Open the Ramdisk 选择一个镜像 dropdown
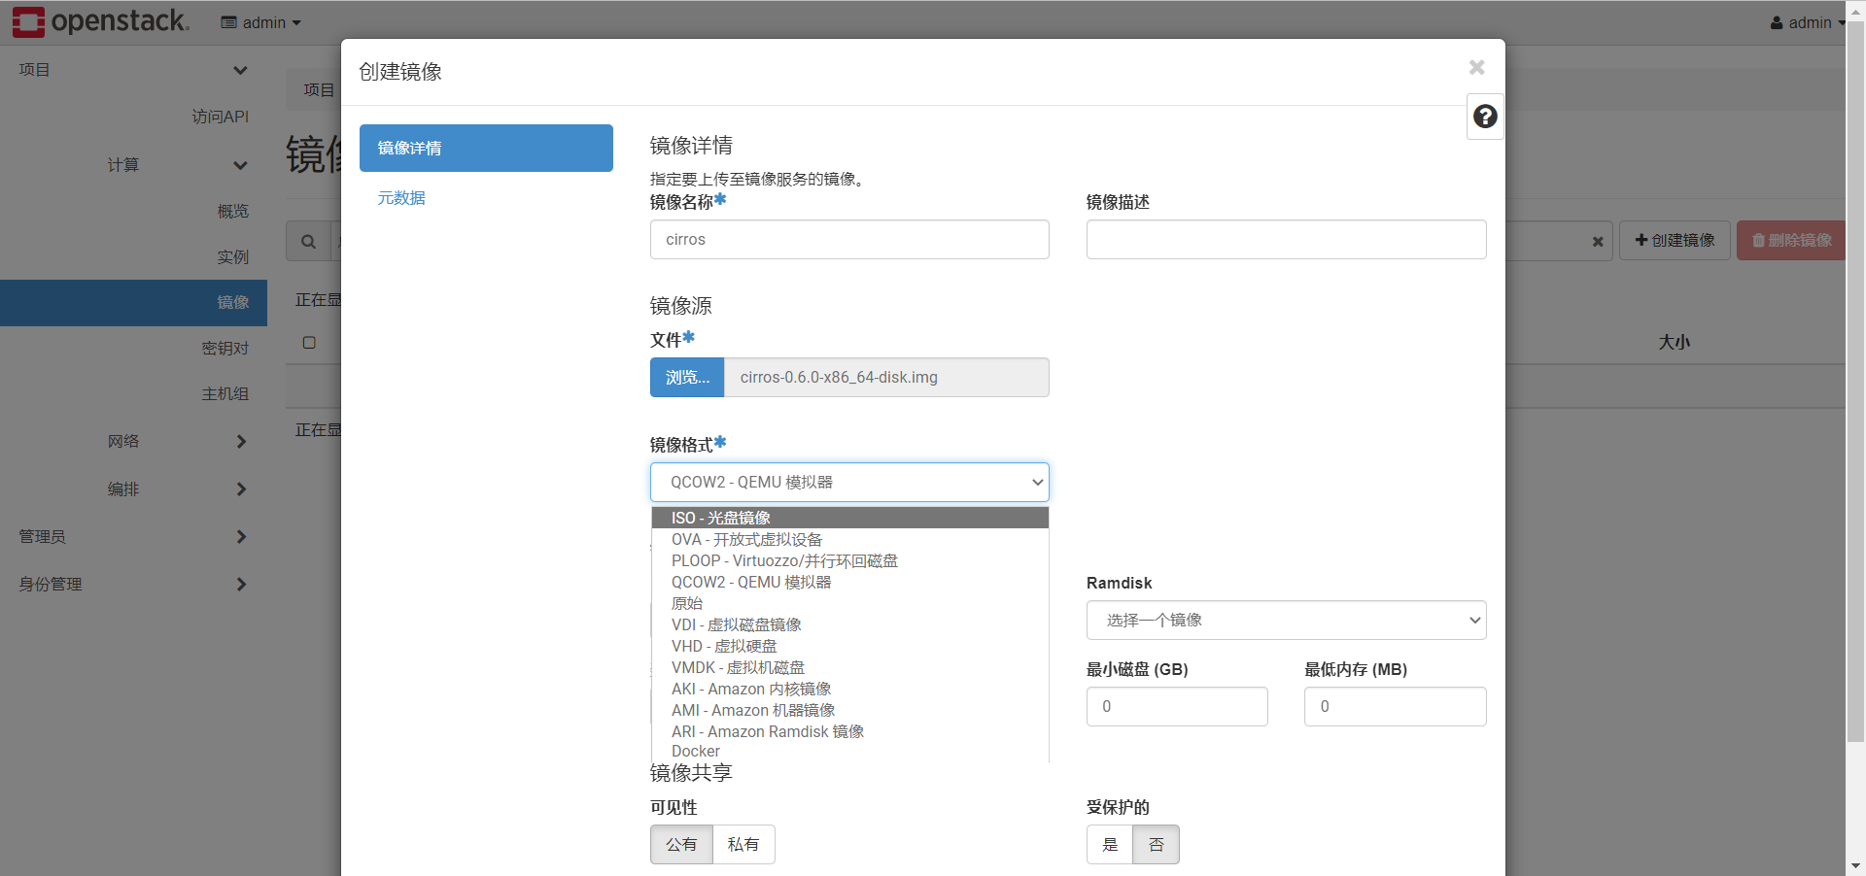This screenshot has width=1866, height=876. (x=1286, y=620)
